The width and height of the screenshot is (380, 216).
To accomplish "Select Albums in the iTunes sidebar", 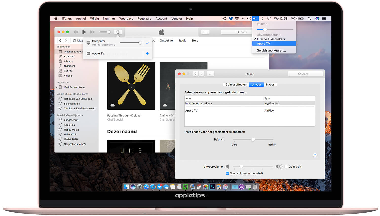I will [68, 61].
